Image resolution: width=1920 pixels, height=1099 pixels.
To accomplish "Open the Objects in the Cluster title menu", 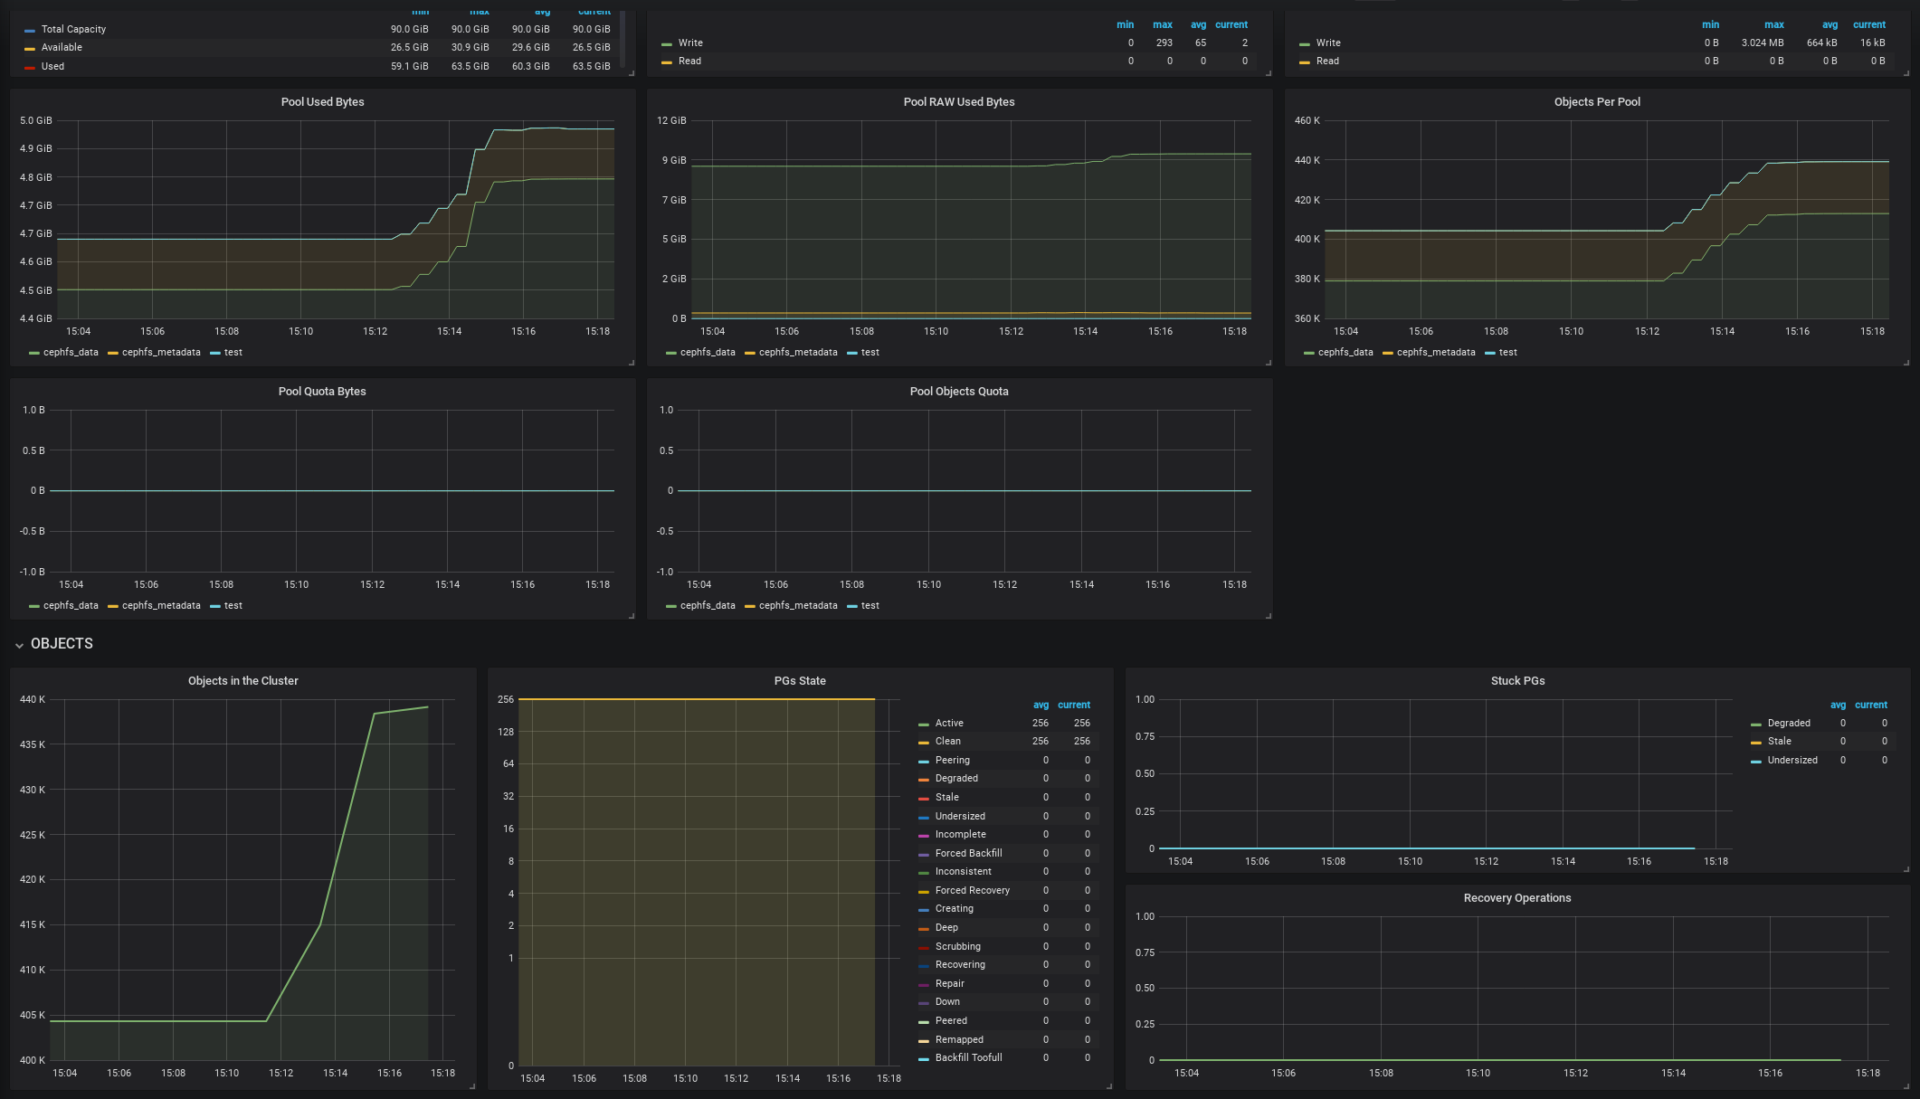I will [242, 681].
